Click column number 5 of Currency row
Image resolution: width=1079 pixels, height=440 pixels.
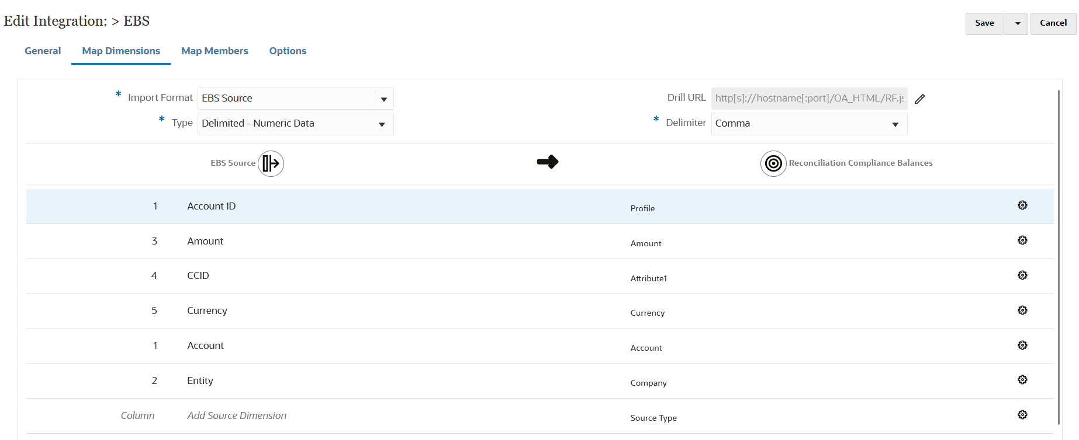coord(154,310)
